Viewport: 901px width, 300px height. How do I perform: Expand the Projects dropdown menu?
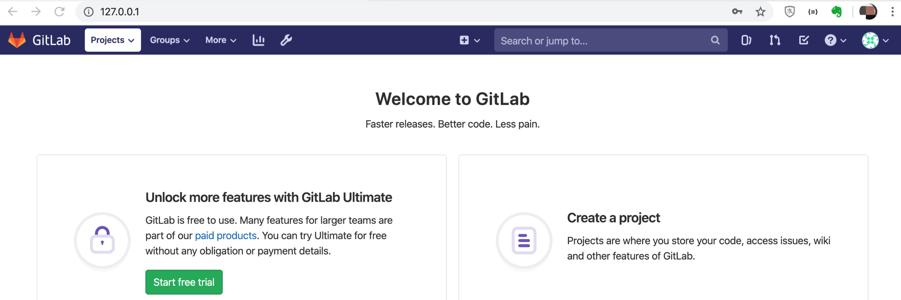112,40
